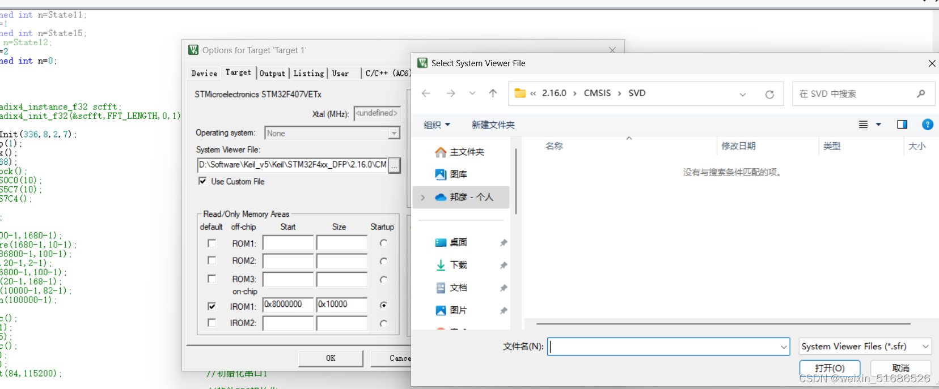Enable ROM1 default checkbox

[x=212, y=243]
